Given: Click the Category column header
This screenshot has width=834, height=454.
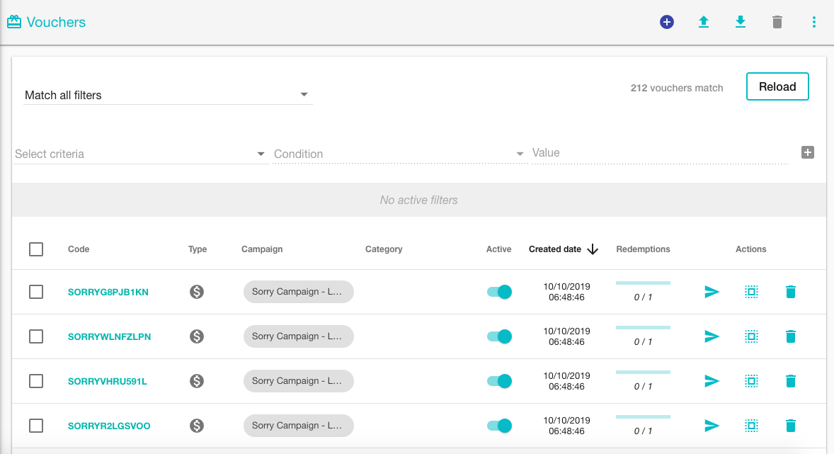Looking at the screenshot, I should [x=384, y=249].
